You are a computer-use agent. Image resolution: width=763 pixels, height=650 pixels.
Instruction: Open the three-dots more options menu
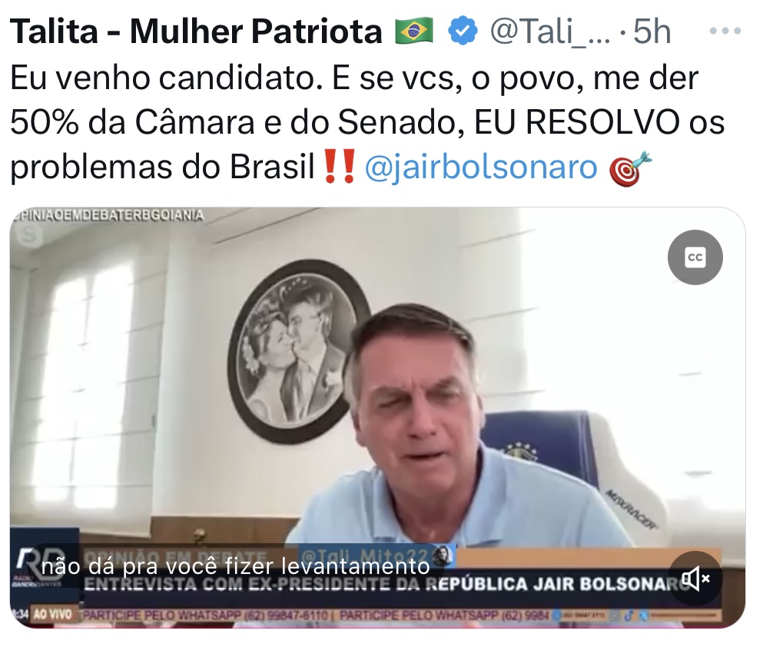725,32
